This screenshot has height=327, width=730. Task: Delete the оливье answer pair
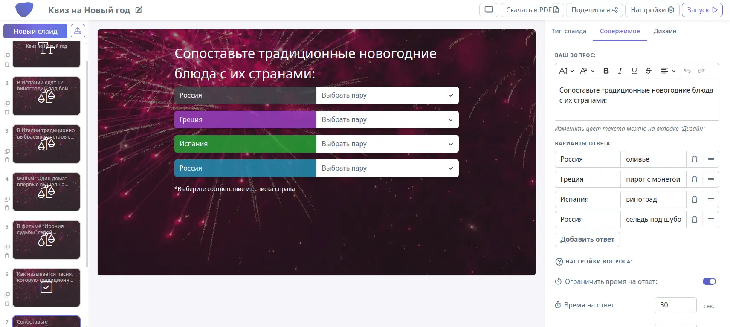click(x=695, y=159)
